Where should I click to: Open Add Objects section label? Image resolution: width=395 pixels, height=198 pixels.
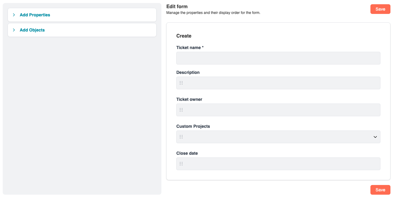click(32, 30)
